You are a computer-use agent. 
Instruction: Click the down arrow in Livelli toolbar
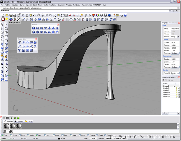pyautogui.click(x=175, y=80)
